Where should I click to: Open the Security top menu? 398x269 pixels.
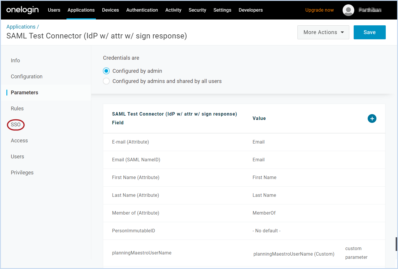[x=197, y=10]
